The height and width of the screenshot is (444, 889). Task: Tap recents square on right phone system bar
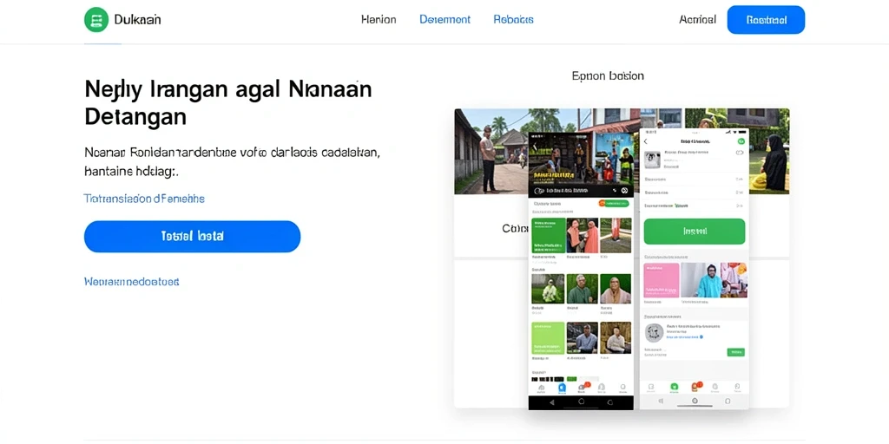coord(728,401)
